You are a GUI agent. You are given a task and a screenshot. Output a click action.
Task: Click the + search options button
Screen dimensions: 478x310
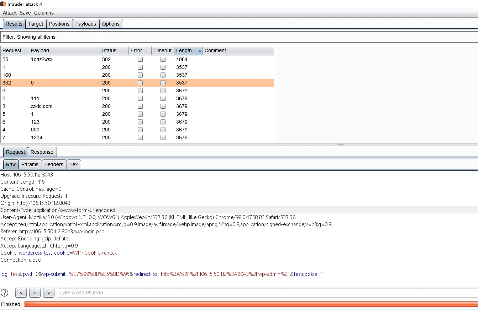point(35,293)
